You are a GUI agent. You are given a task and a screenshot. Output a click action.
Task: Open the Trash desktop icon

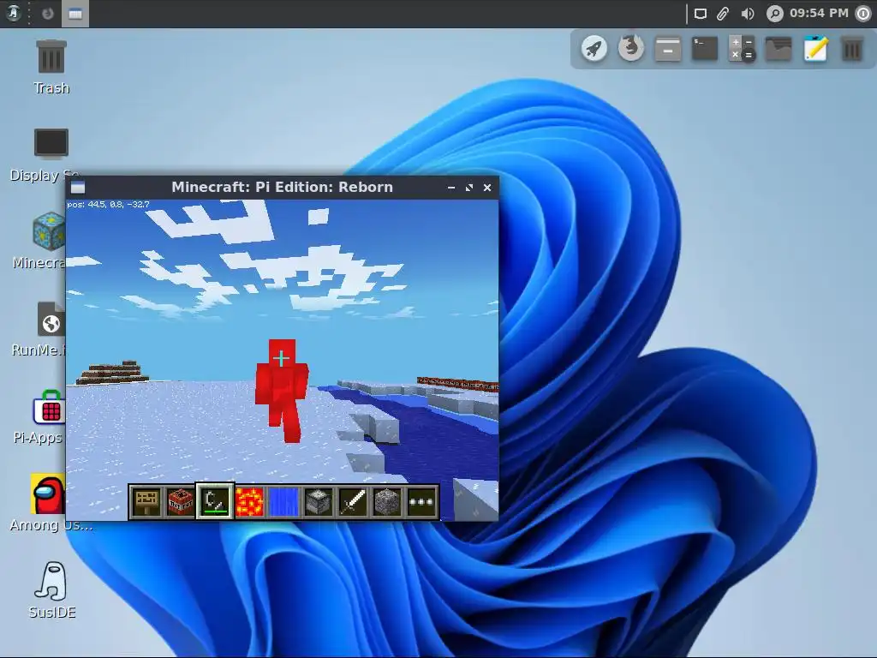(x=51, y=67)
